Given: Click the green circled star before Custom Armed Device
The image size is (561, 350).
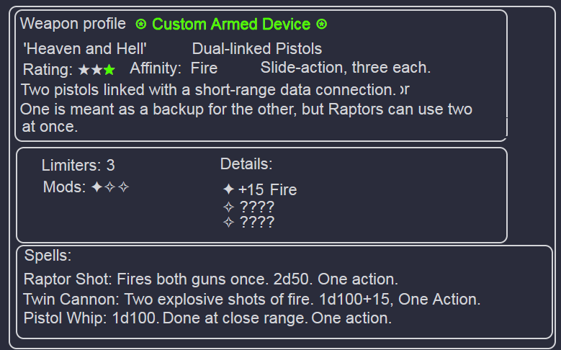Looking at the screenshot, I should [x=141, y=24].
